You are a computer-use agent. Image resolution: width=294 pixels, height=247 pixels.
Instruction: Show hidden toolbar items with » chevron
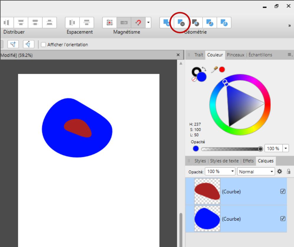(x=289, y=26)
